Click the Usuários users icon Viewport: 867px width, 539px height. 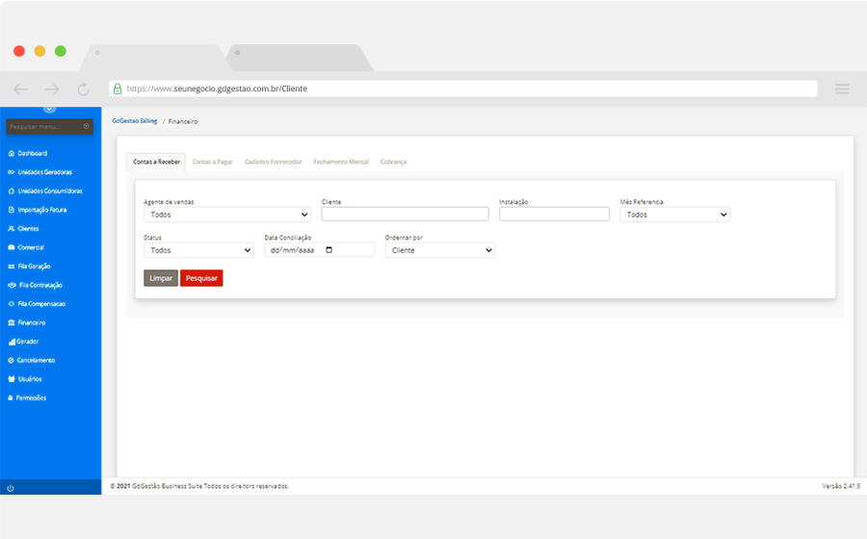tap(11, 379)
